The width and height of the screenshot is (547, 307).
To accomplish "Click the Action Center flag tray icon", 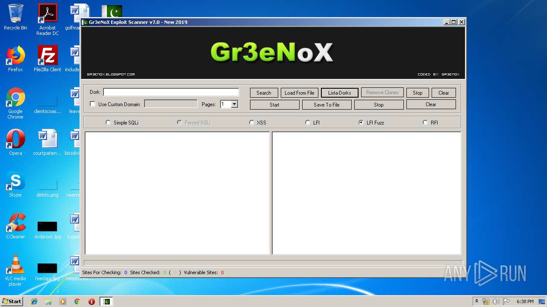I will pyautogui.click(x=506, y=301).
